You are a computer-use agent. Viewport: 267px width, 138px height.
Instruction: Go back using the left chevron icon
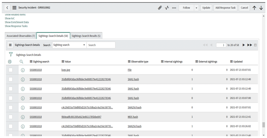coord(7,8)
